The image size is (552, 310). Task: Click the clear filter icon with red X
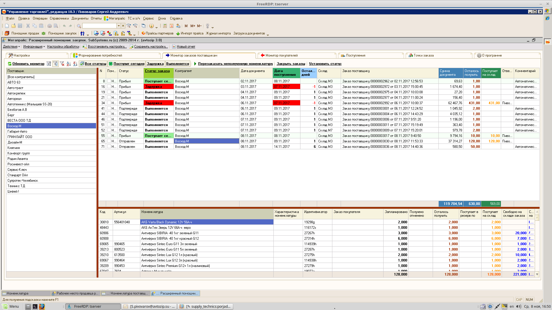click(62, 64)
